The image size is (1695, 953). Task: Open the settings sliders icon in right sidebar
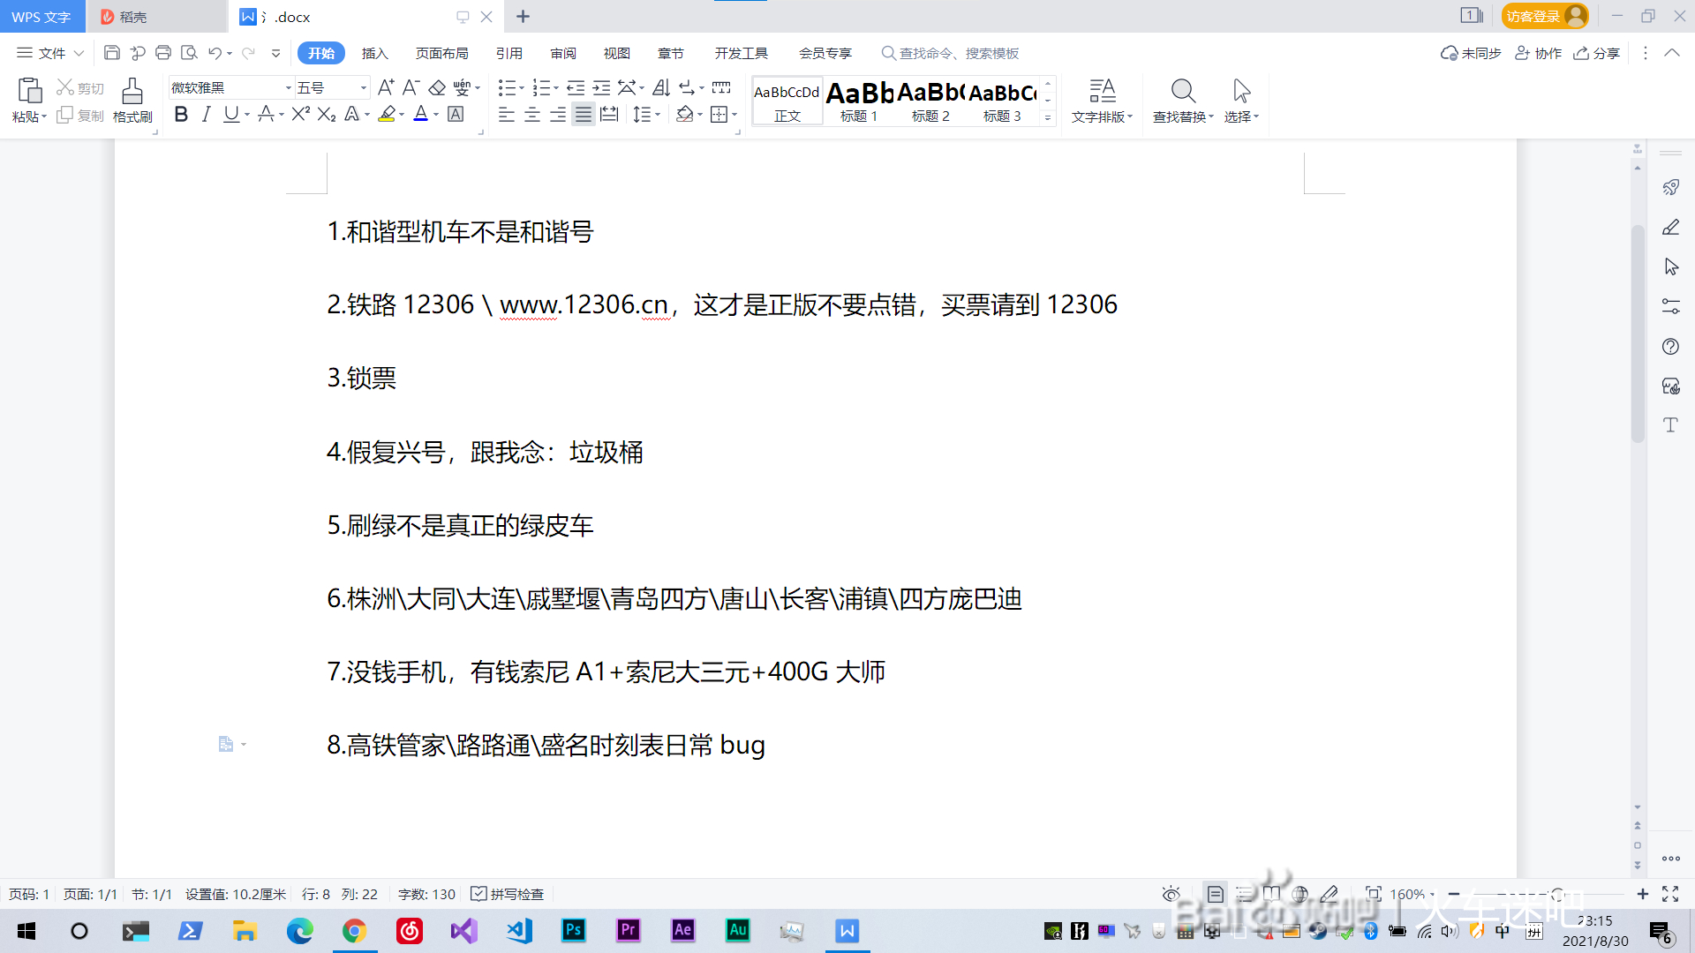1670,306
